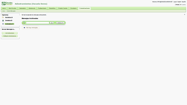187x105 pixels.
Task: Open the Asistencia tab
Action: [32, 8]
